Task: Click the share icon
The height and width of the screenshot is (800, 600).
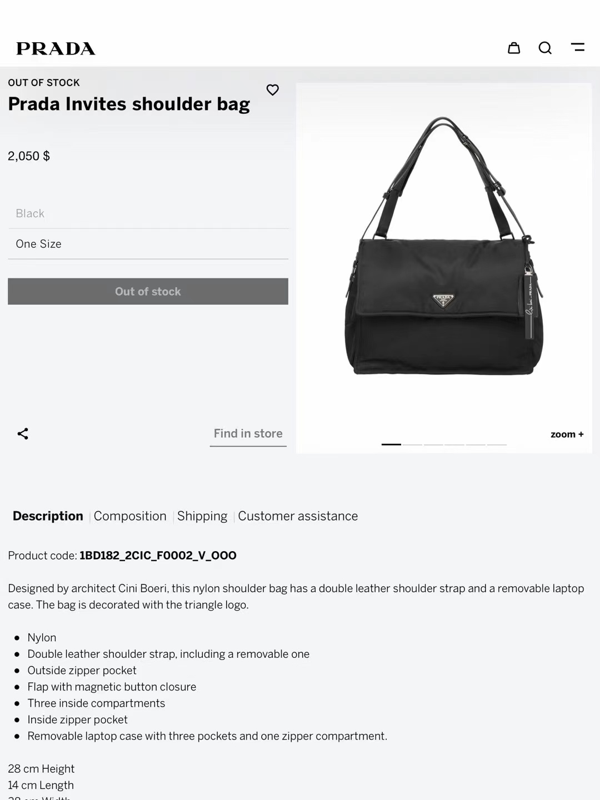Action: tap(23, 434)
